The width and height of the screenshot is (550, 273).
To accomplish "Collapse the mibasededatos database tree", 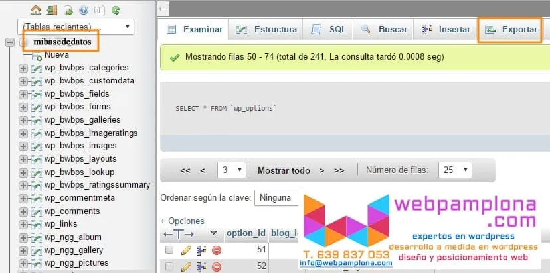I will coord(10,42).
